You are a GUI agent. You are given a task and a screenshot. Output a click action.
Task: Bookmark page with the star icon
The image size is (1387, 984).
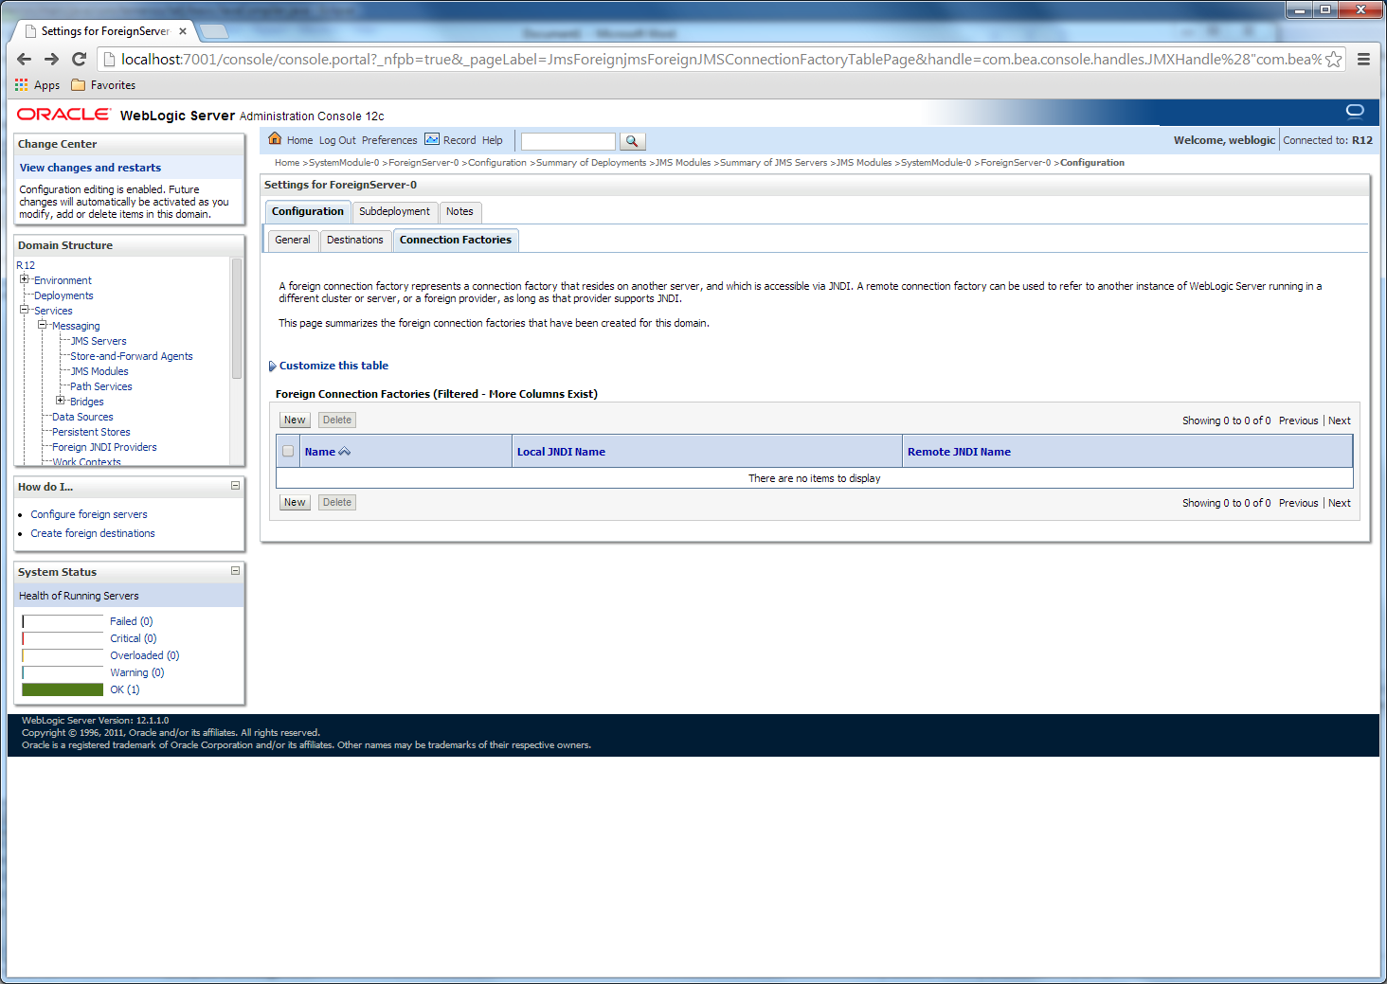[1333, 60]
